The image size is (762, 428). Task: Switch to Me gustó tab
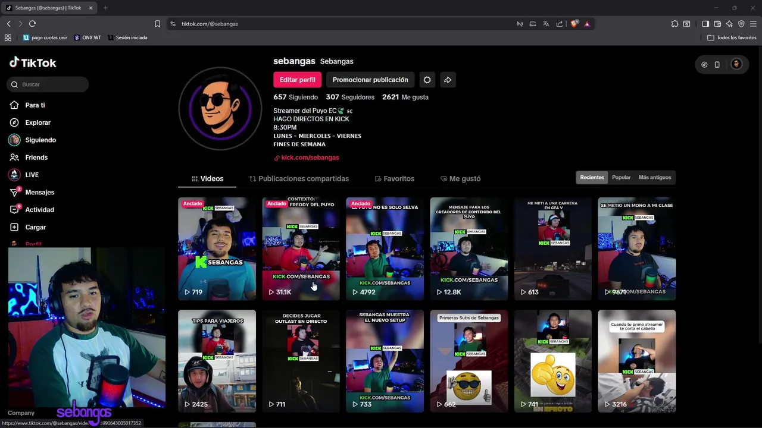460,178
